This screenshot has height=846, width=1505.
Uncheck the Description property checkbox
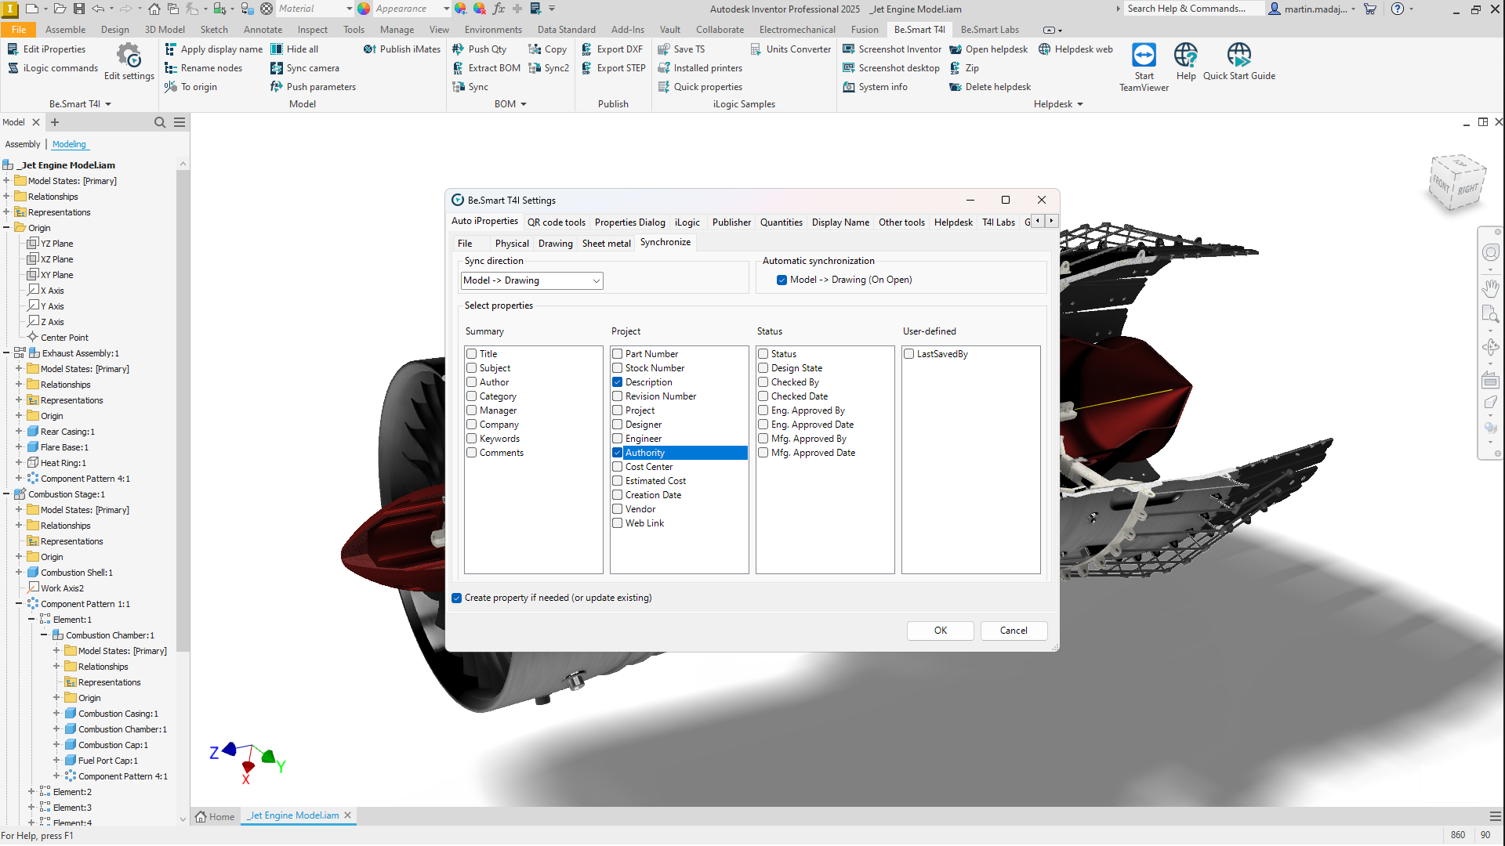618,382
